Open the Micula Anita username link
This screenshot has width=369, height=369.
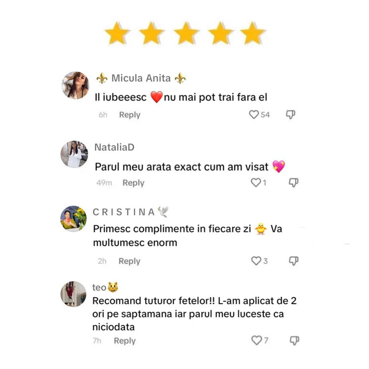[x=141, y=78]
